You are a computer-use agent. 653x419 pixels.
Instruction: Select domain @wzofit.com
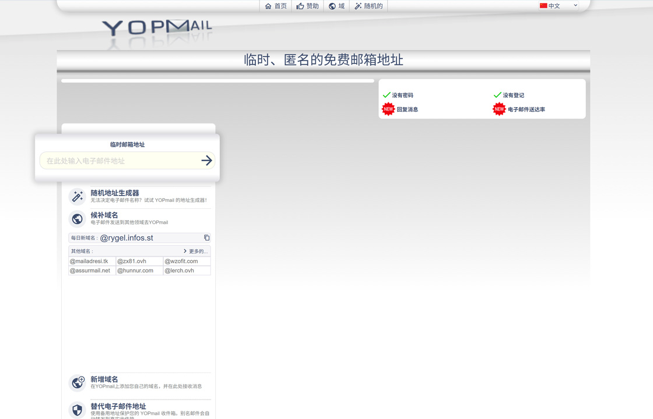coord(187,261)
